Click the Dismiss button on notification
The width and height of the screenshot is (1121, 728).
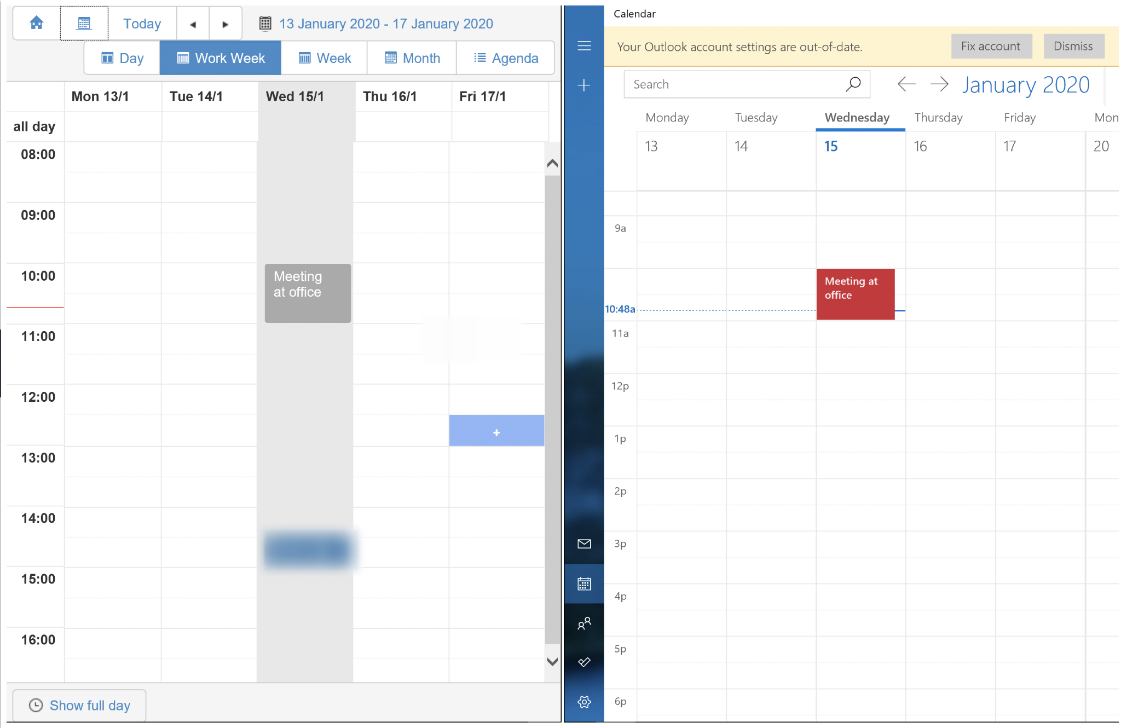(1073, 46)
